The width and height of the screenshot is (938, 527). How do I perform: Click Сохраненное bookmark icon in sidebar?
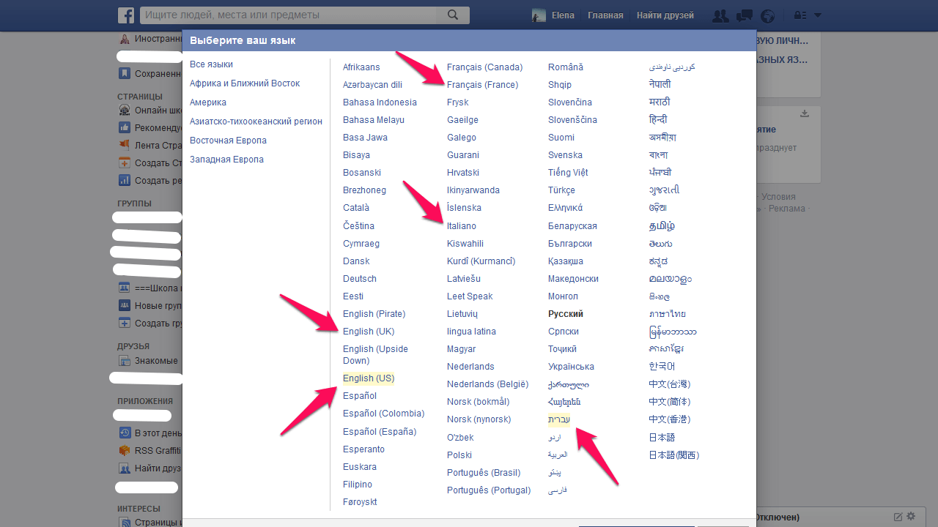[x=125, y=73]
